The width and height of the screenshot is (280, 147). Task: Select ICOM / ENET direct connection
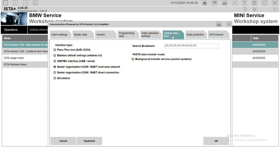pyautogui.click(x=86, y=73)
